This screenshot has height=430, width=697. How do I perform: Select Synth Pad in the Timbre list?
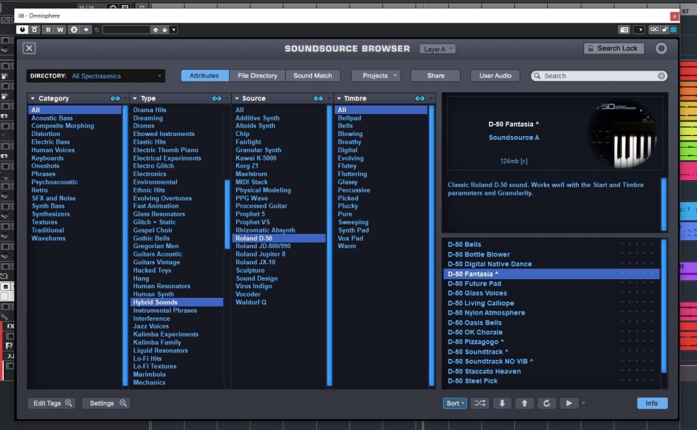(x=381, y=230)
